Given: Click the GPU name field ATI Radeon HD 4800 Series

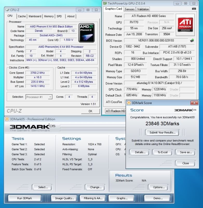Looking at the screenshot, I should point(149,16).
